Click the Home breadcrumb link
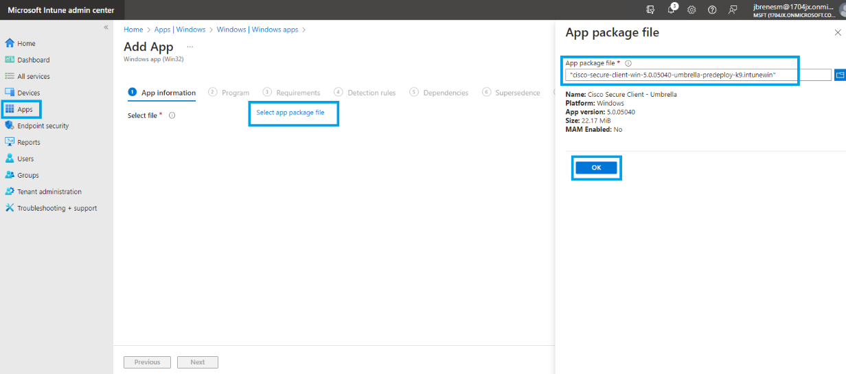Viewport: 846px width, 374px height. (x=133, y=30)
